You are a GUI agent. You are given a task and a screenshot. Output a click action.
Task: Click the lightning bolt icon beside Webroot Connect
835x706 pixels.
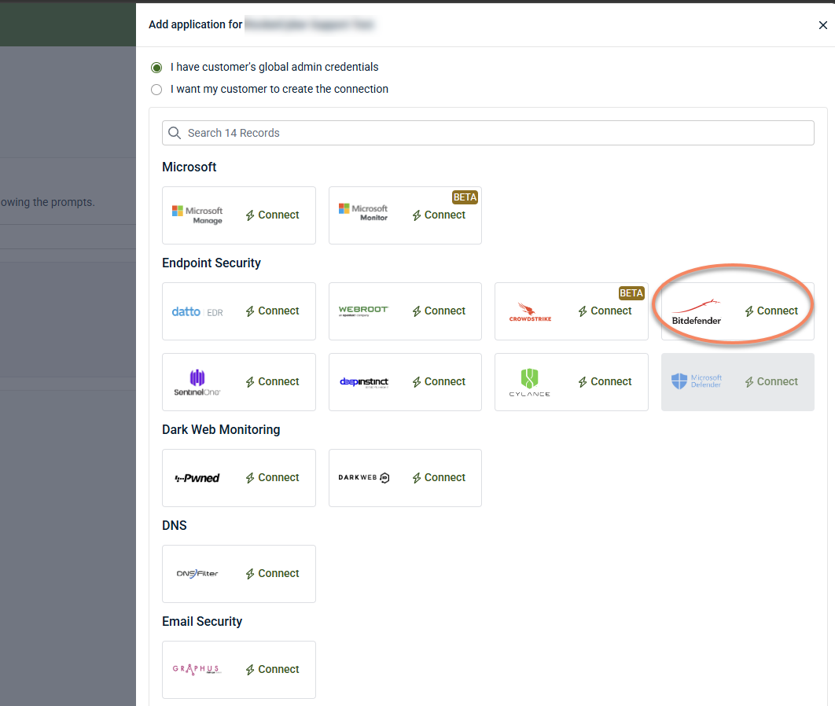pyautogui.click(x=417, y=311)
